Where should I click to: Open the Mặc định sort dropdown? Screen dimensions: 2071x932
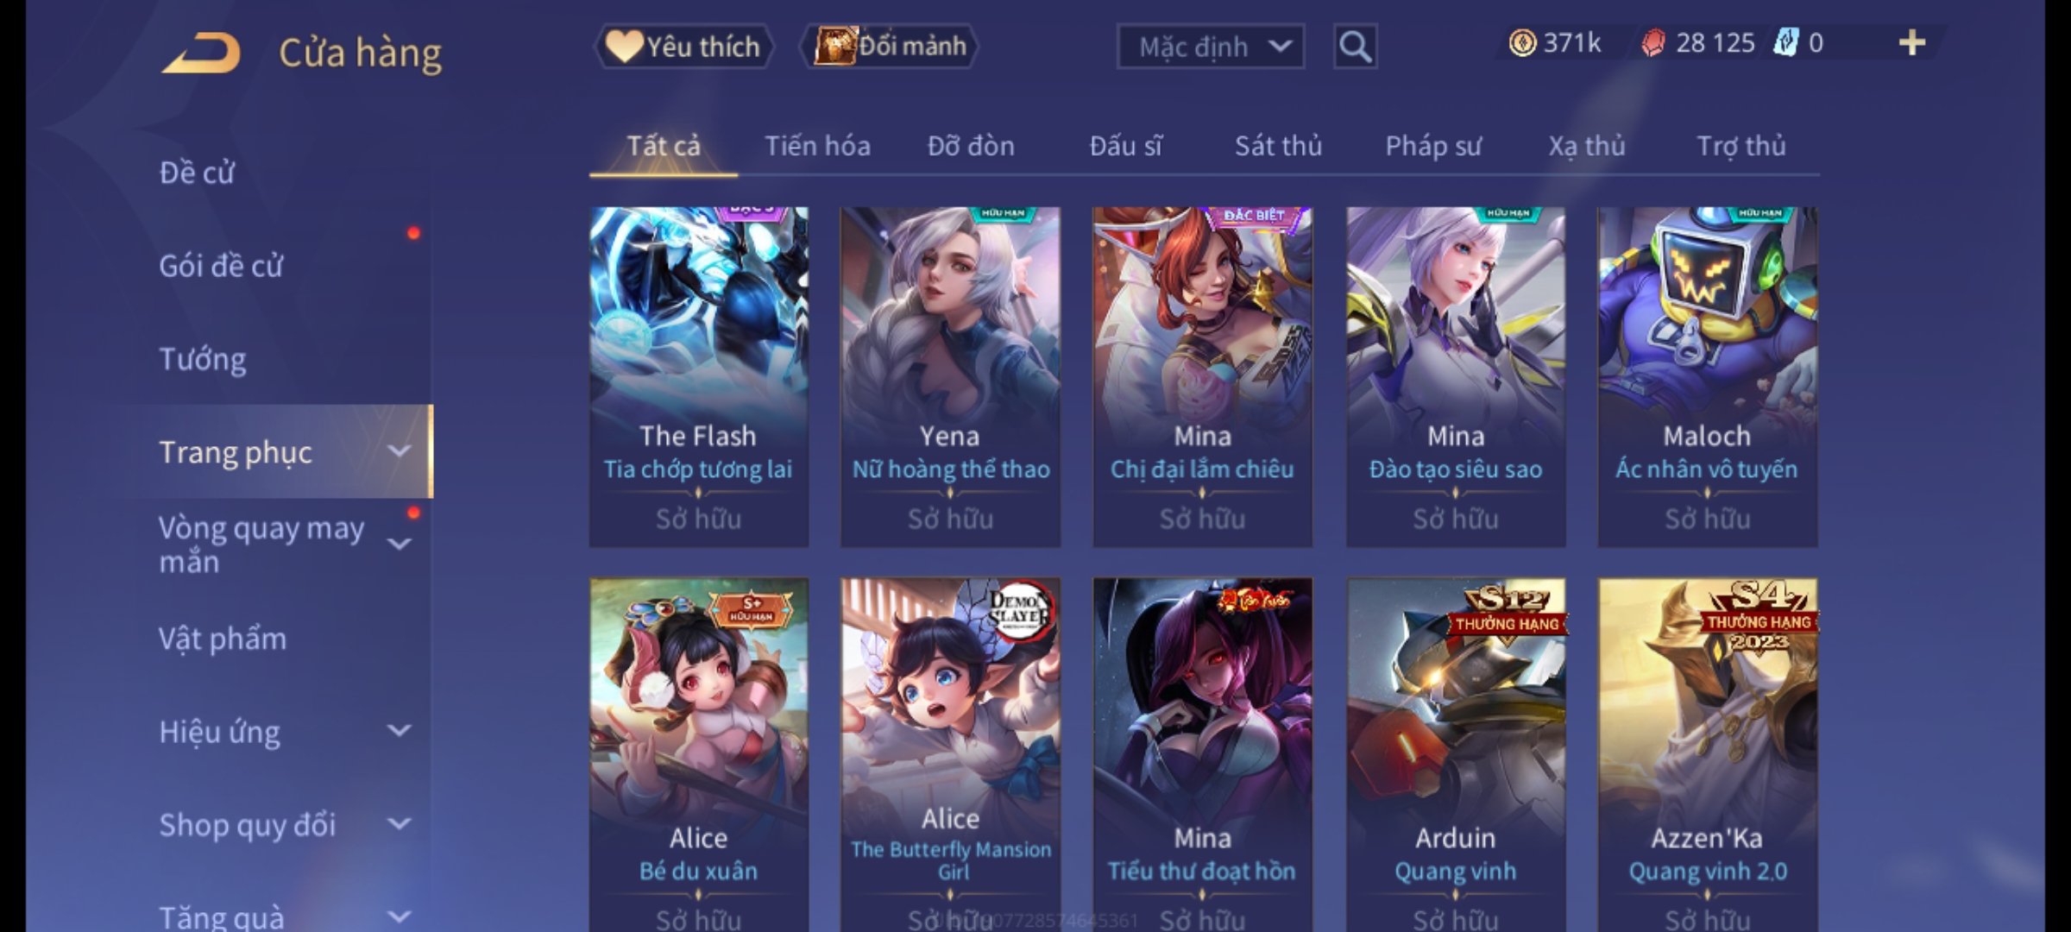1210,47
